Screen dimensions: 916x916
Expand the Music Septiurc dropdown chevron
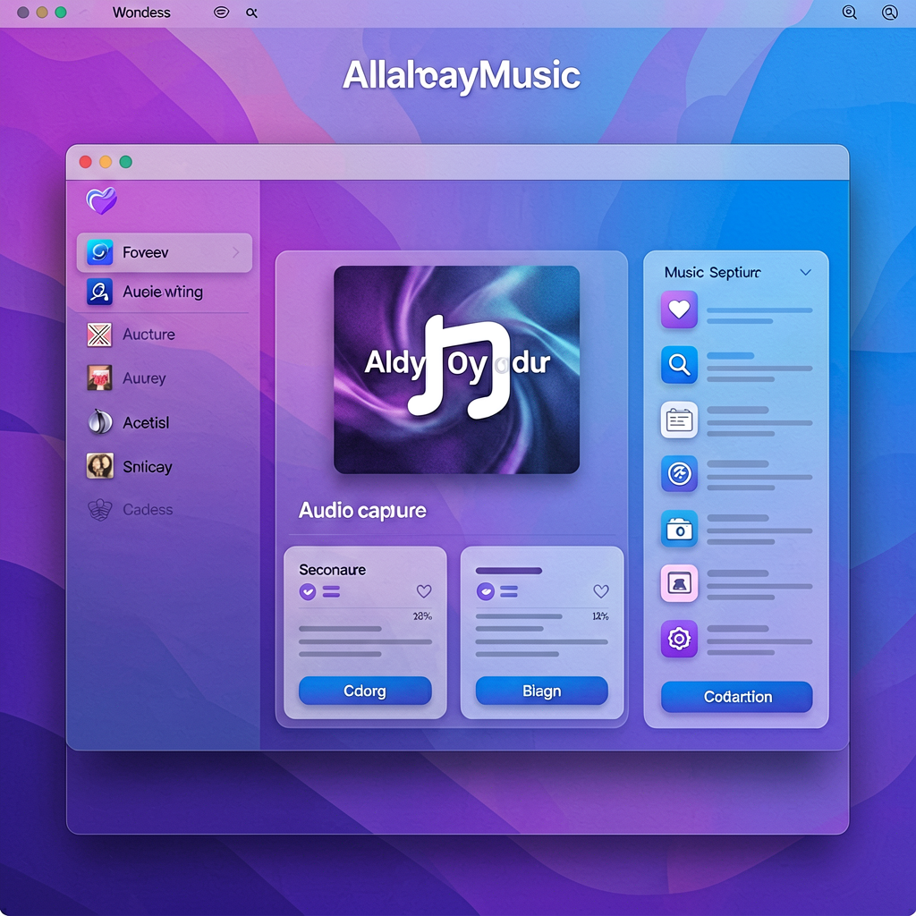coord(806,272)
